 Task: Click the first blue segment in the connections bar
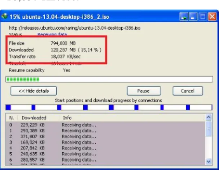tap(8, 107)
